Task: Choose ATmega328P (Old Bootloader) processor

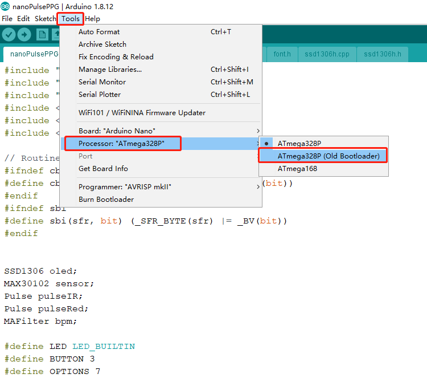Action: click(329, 156)
